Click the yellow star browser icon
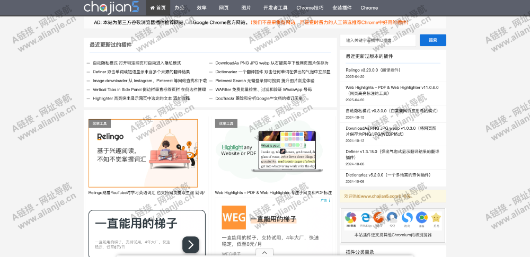Image resolution: width=530 pixels, height=257 pixels. pyautogui.click(x=436, y=217)
